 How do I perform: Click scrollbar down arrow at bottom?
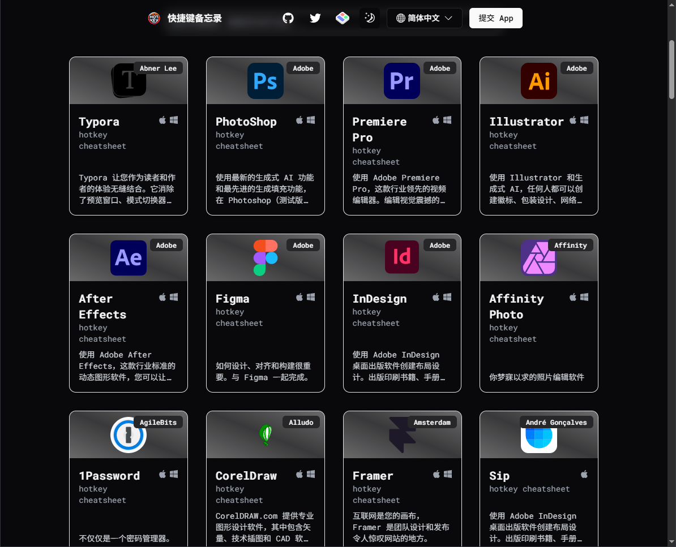[x=671, y=542]
